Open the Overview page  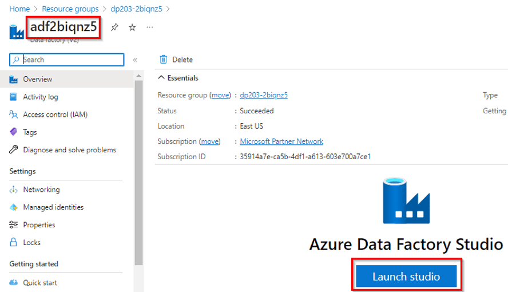[x=67, y=79]
